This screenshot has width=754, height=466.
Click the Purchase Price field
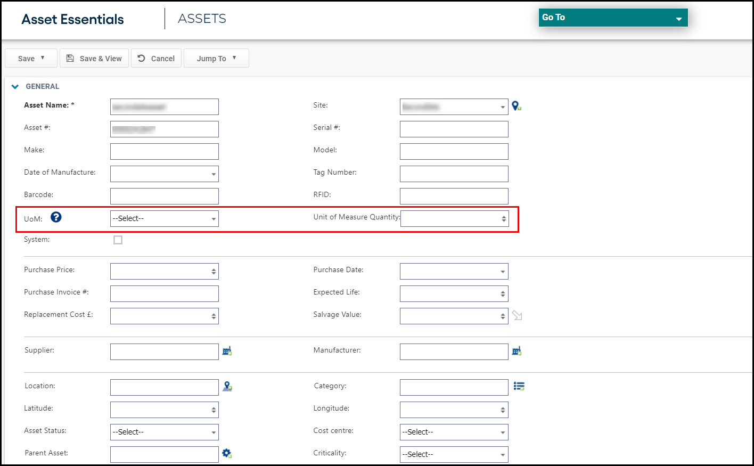click(165, 271)
